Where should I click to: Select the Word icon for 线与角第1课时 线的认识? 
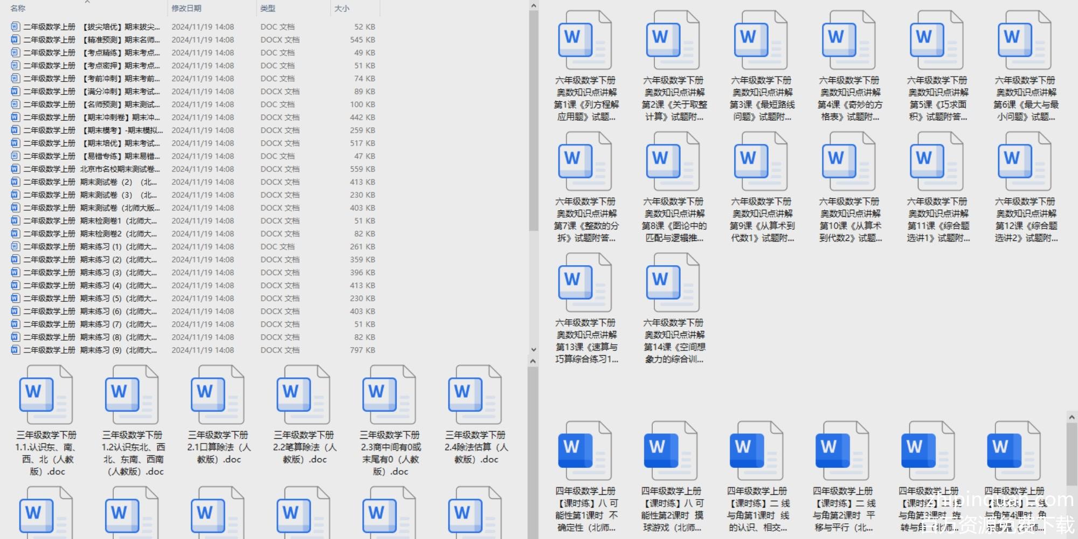pyautogui.click(x=756, y=451)
